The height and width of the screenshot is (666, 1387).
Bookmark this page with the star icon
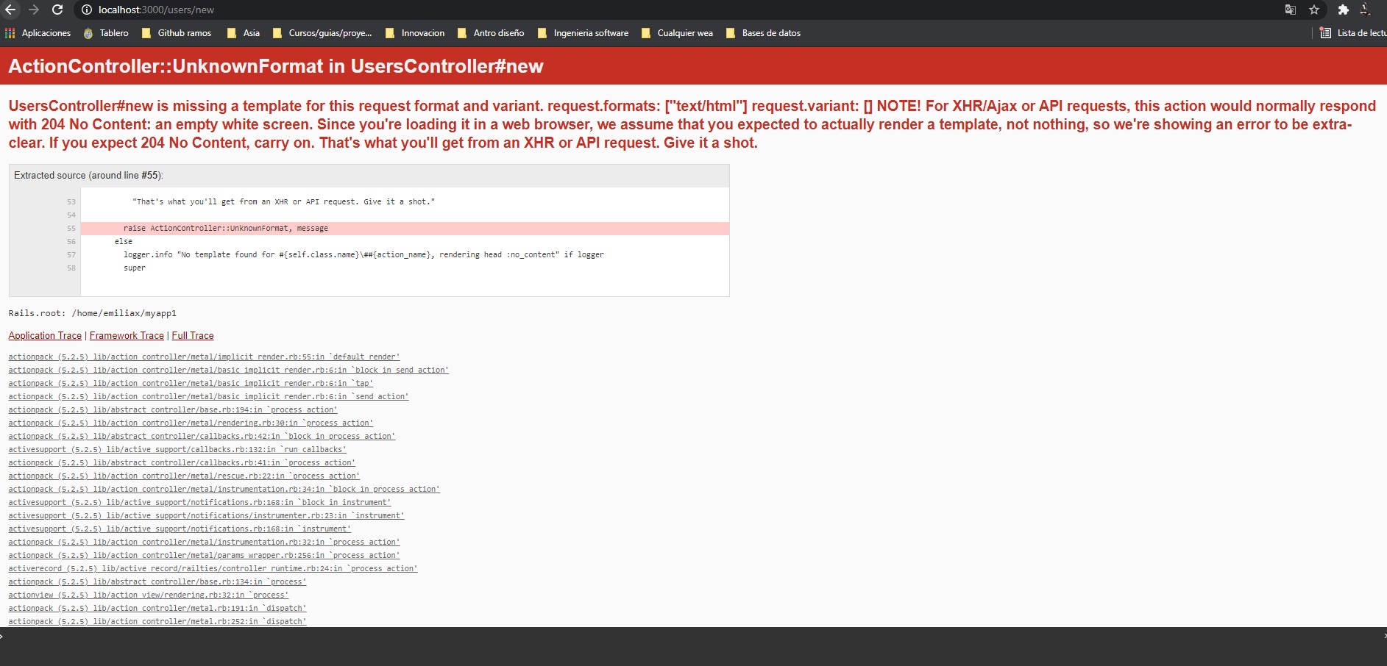tap(1314, 10)
